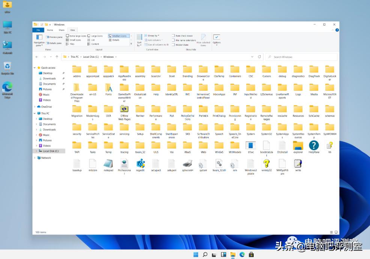Open the File menu

39,30
